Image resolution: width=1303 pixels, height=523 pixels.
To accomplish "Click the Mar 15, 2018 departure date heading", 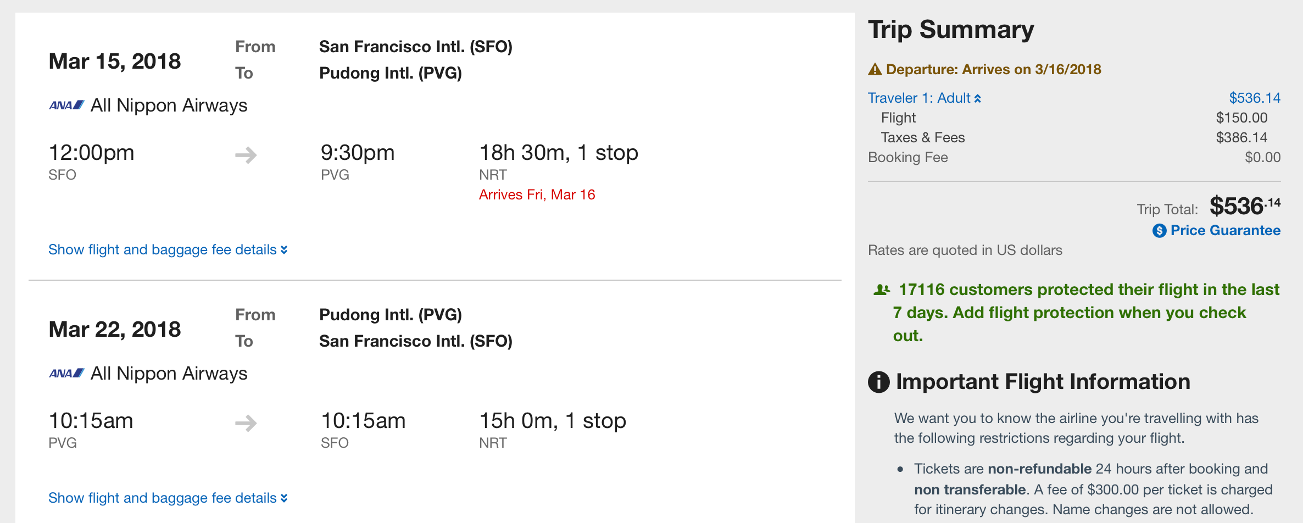I will 114,61.
